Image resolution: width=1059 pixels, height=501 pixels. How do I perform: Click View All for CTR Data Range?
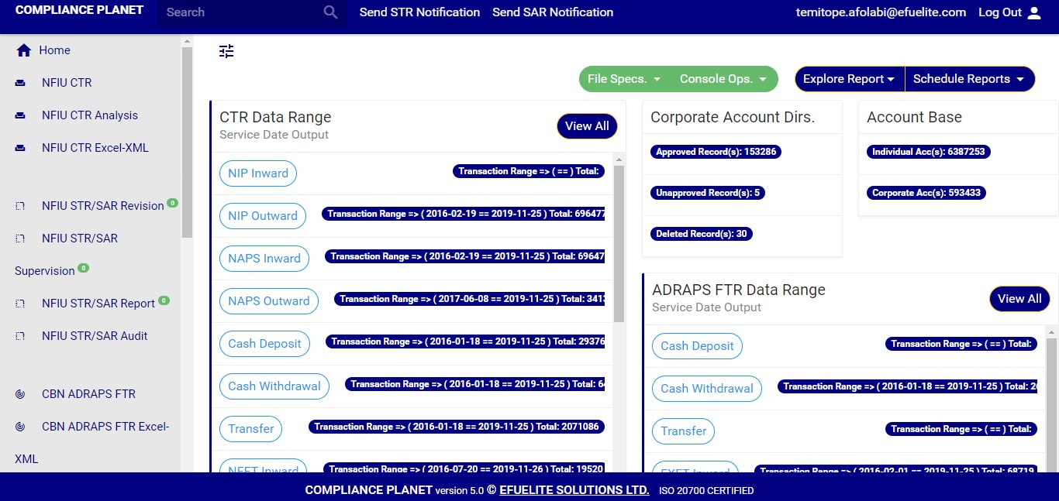(x=587, y=126)
